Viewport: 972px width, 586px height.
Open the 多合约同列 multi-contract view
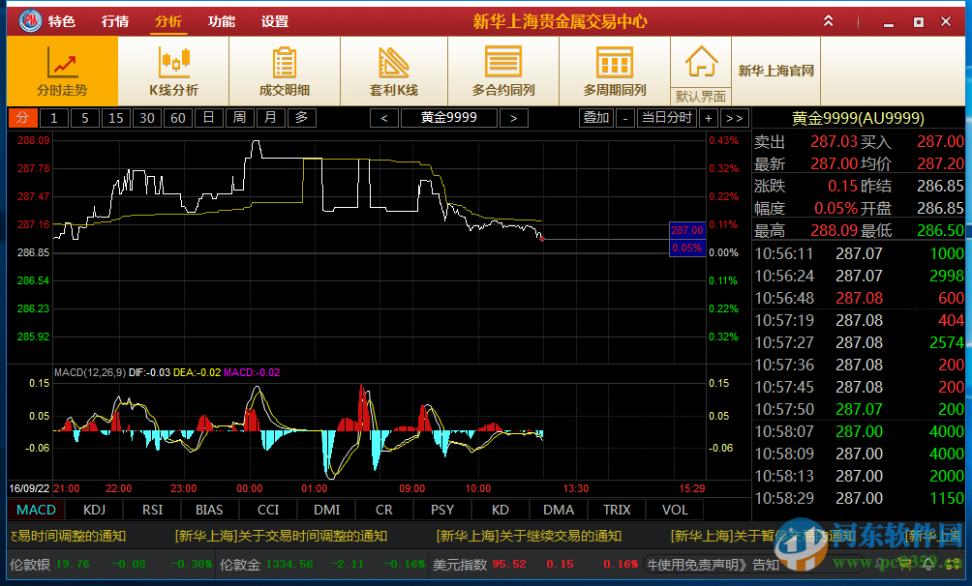pos(502,71)
